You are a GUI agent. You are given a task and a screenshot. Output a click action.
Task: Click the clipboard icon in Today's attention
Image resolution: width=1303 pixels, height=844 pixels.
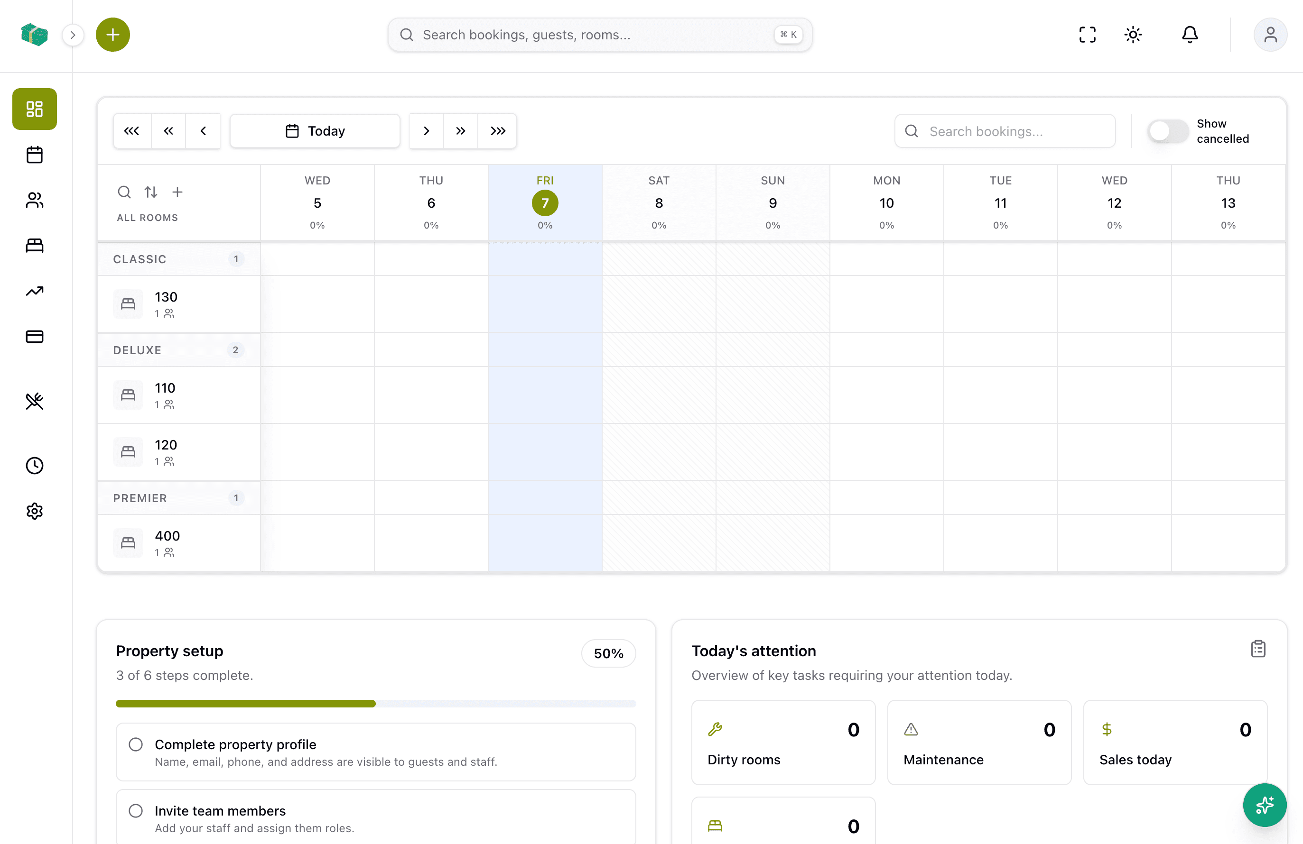[x=1258, y=649]
